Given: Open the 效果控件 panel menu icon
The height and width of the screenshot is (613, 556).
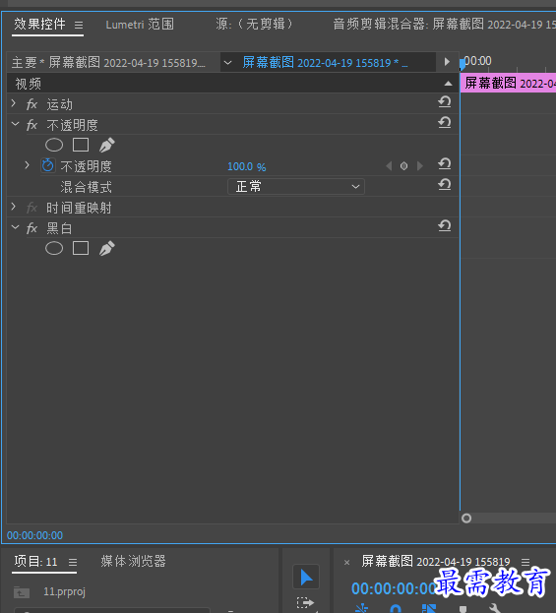Looking at the screenshot, I should point(79,25).
